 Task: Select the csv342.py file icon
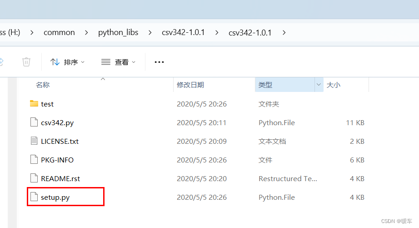coord(34,122)
